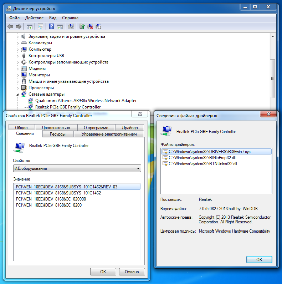Open the Файл menu
Image resolution: width=282 pixels, height=284 pixels.
(15, 18)
